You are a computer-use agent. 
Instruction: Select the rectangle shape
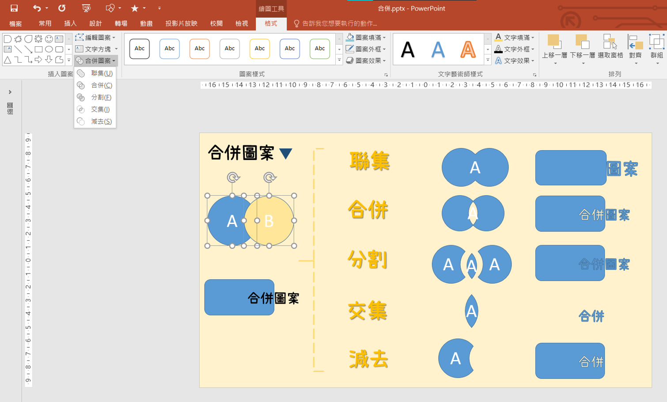(x=38, y=49)
